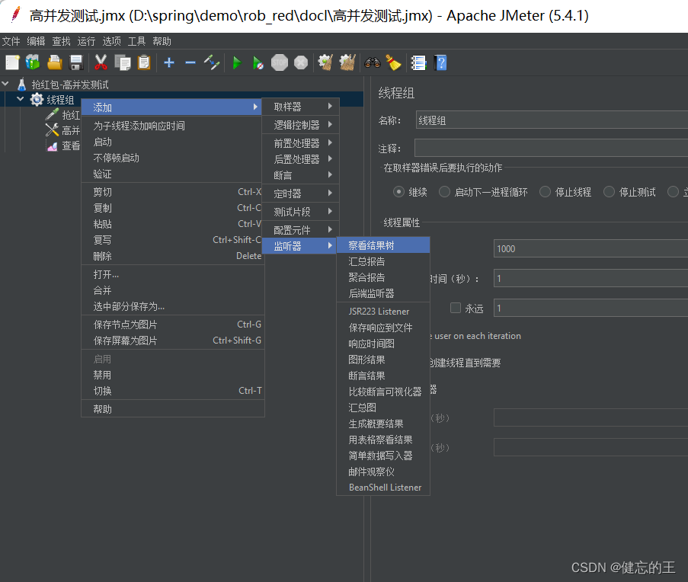Choose 禁用 in context menu
Viewport: 688px width, 582px height.
(173, 375)
